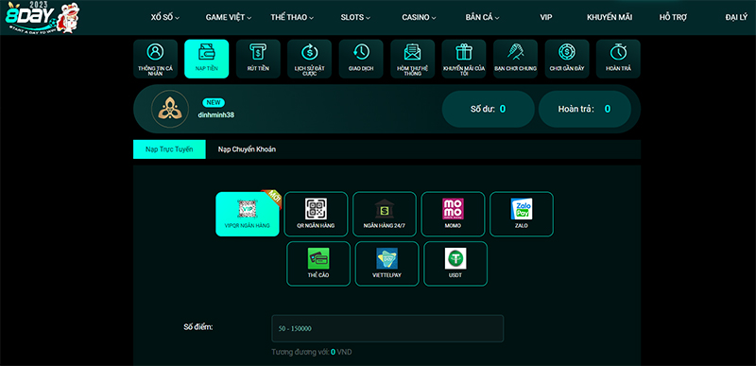
Task: Choose QR Ngân Hàng payment method
Action: (x=316, y=214)
